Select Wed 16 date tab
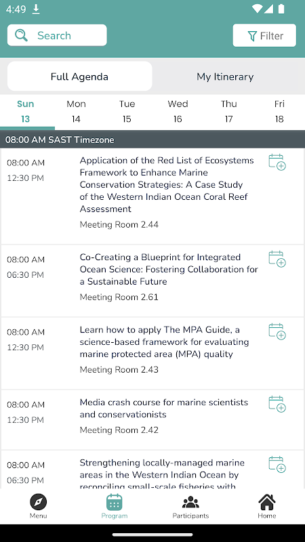The height and width of the screenshot is (542, 305). [178, 112]
